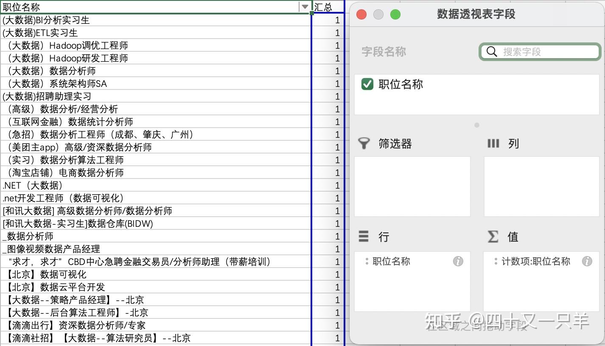Image resolution: width=605 pixels, height=346 pixels.
Task: Click the funnel icon beside 筛选器
Action: [x=364, y=143]
